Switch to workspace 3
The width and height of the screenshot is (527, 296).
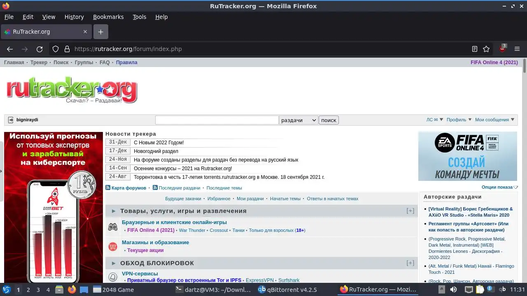pyautogui.click(x=38, y=289)
